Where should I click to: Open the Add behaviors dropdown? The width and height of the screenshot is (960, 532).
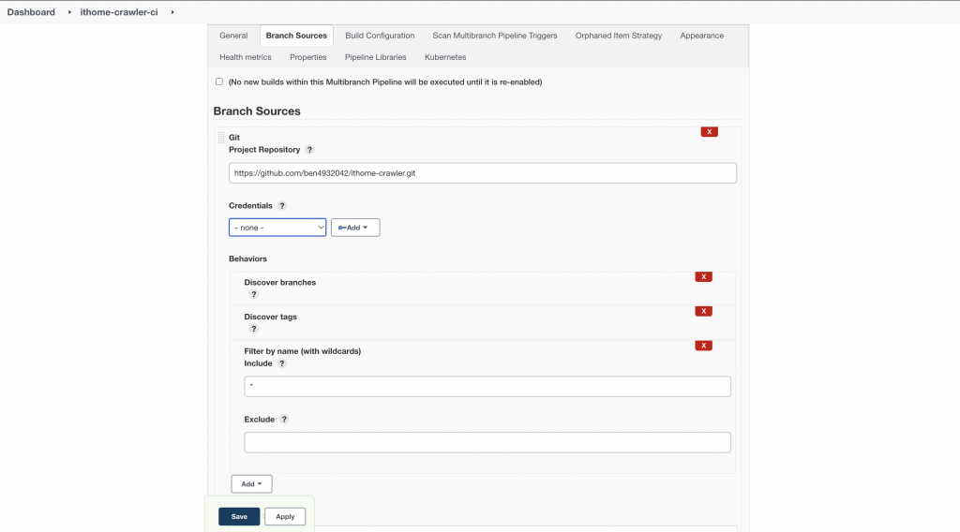251,484
